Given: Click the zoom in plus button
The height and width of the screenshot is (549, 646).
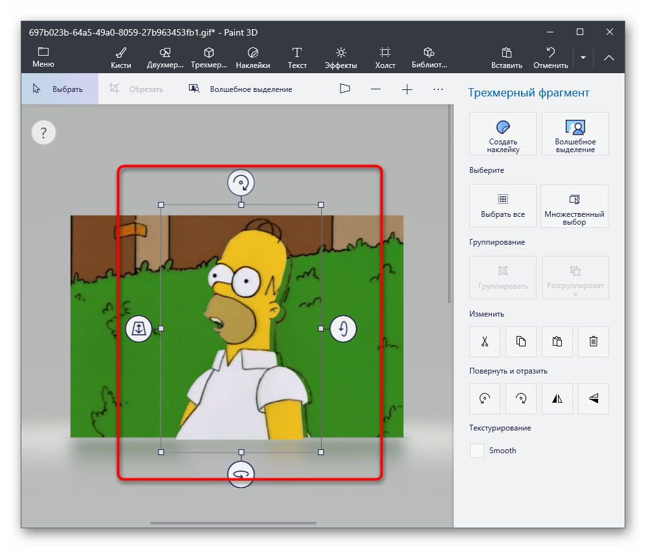Looking at the screenshot, I should [407, 89].
